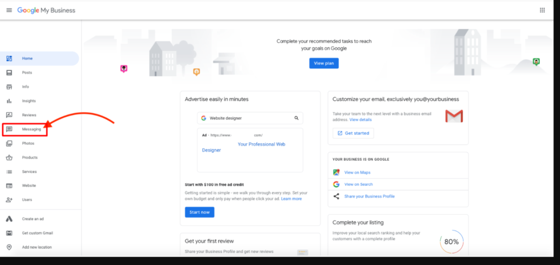
Task: Click the Posts icon in sidebar
Action: tap(9, 73)
